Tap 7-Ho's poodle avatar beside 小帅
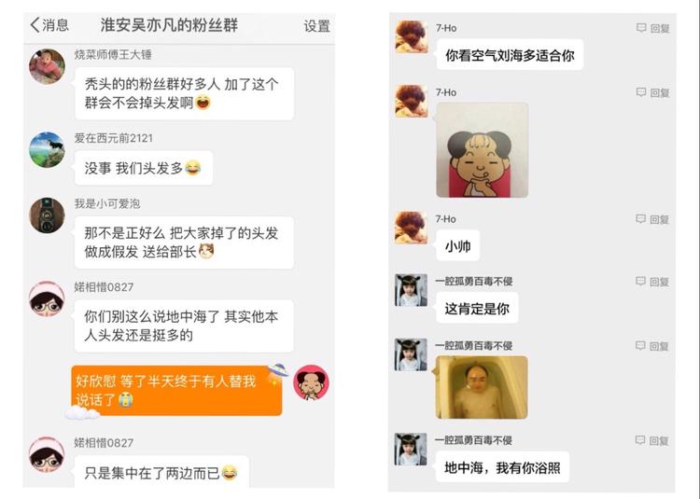 click(412, 228)
